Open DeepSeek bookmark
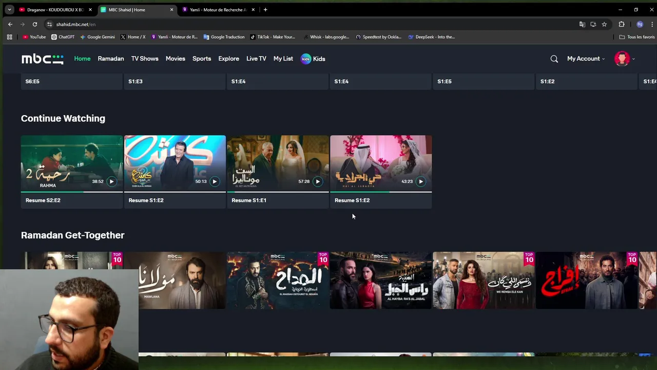The height and width of the screenshot is (370, 657). (432, 37)
